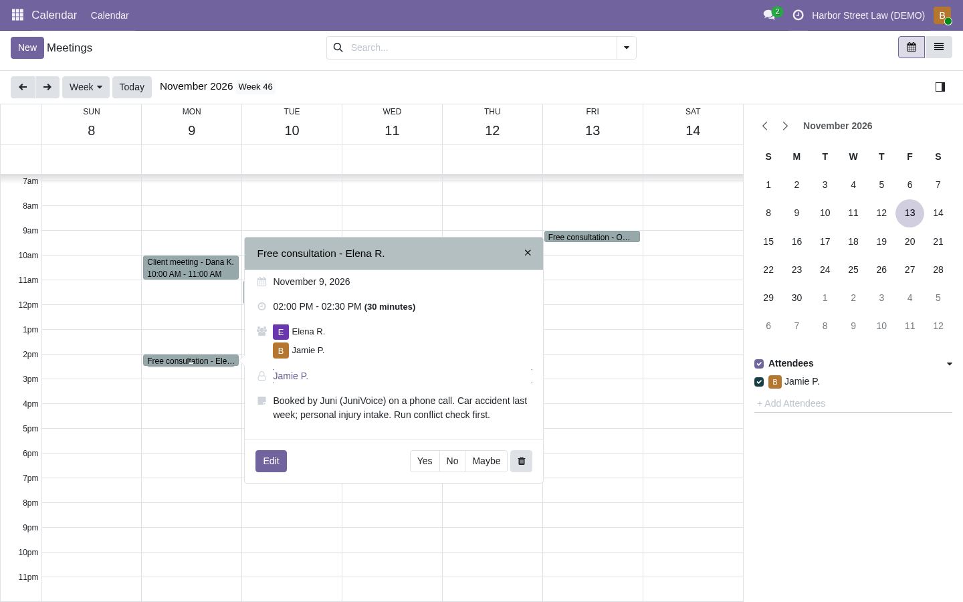Screen dimensions: 963x602
Task: Select Jamie P. in Attendees filter
Action: point(802,381)
